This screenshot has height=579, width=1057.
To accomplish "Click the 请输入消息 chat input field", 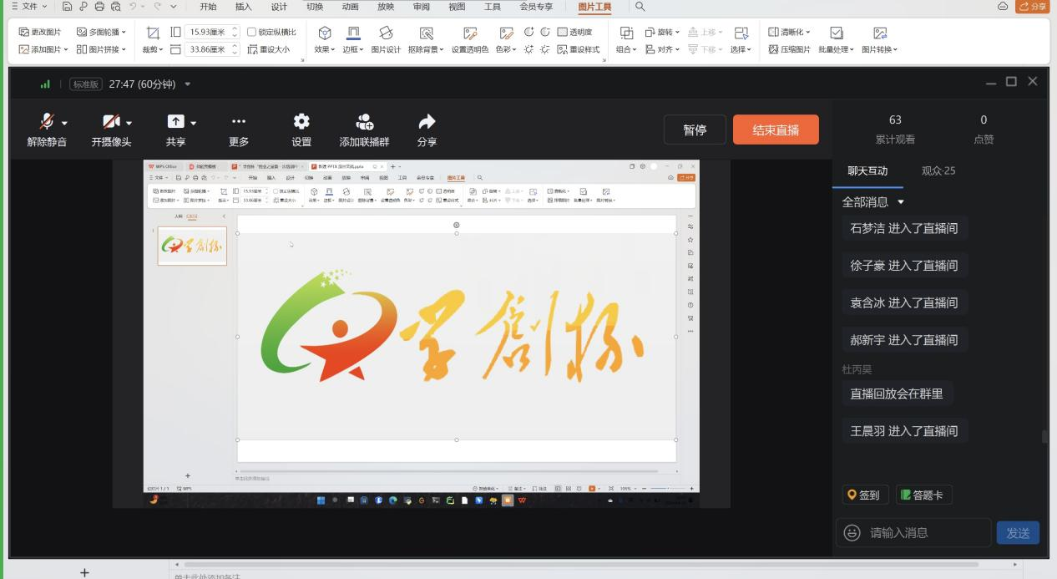I will tap(927, 532).
